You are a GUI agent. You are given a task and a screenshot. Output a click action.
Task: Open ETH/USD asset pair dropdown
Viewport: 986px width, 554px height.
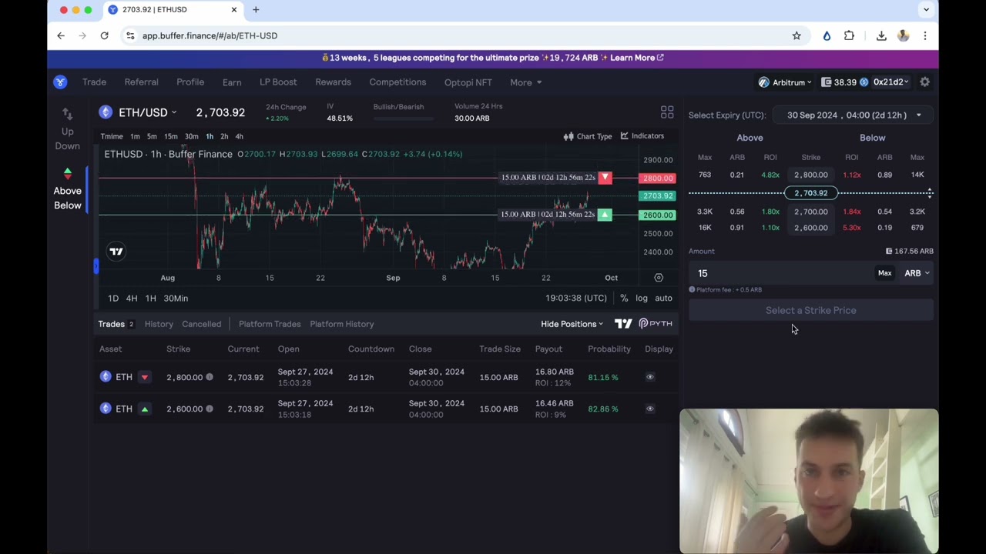(147, 112)
